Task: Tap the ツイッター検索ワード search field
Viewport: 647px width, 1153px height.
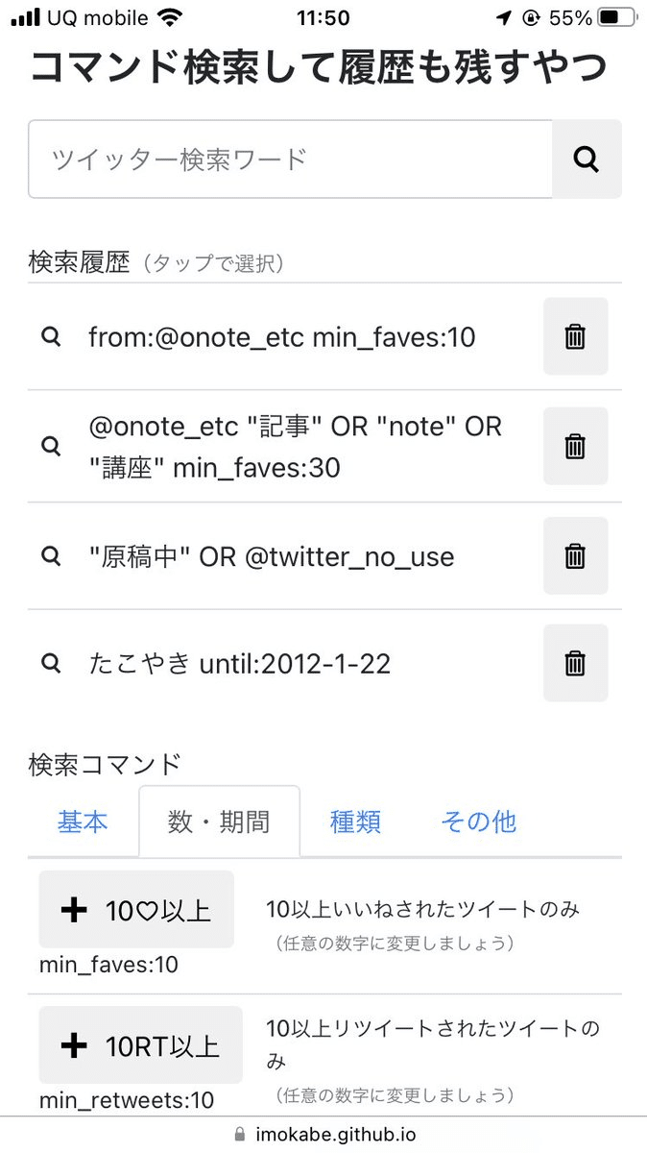Action: click(288, 159)
